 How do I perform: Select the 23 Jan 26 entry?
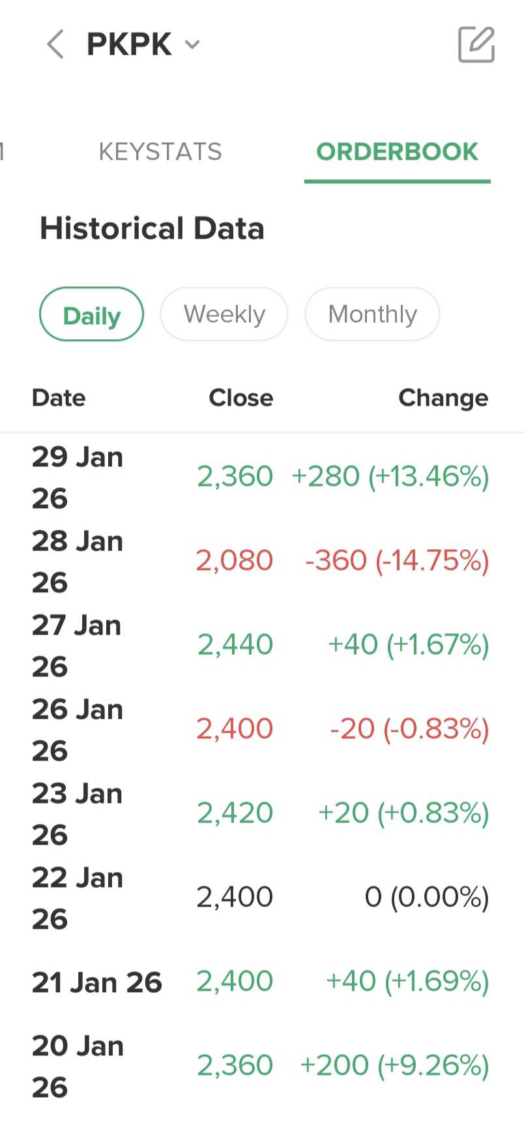[78, 813]
